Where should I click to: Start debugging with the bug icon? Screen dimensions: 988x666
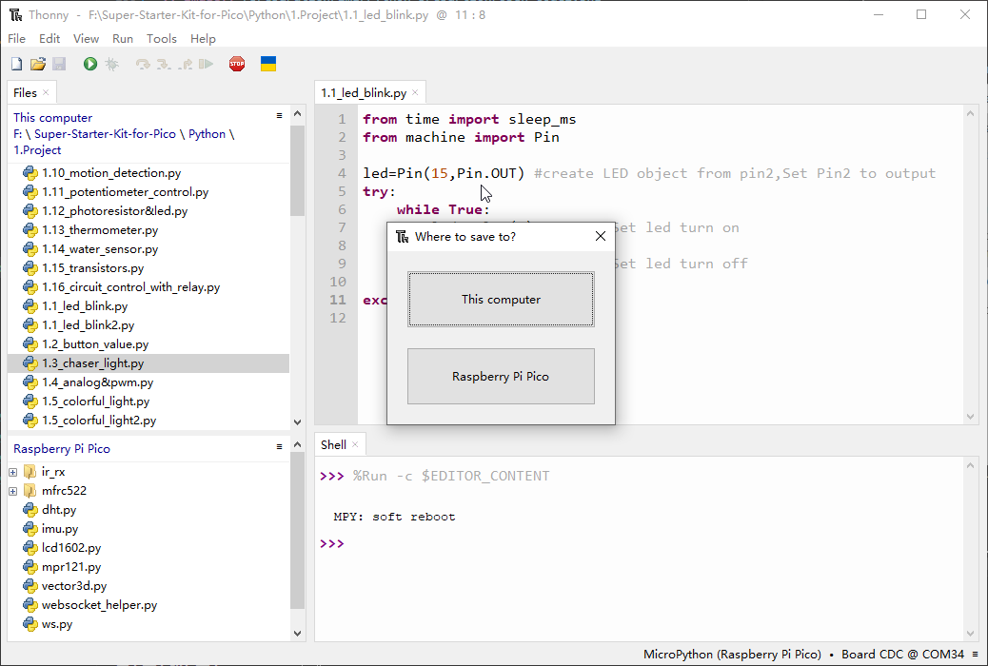111,64
